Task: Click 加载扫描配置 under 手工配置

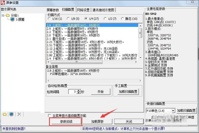Action: tap(128, 92)
